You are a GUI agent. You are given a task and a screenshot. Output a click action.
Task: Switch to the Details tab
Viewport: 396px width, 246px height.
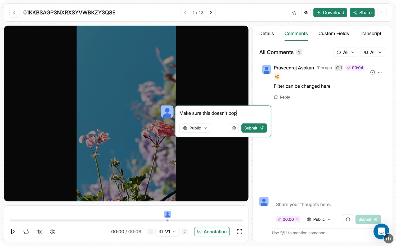point(267,34)
